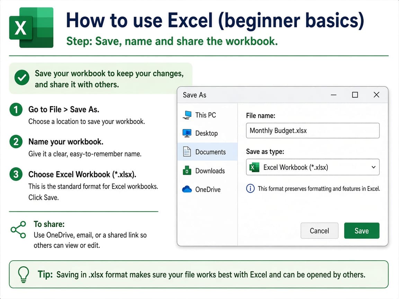Click the share icon next to To share
The width and height of the screenshot is (399, 299).
click(x=18, y=229)
